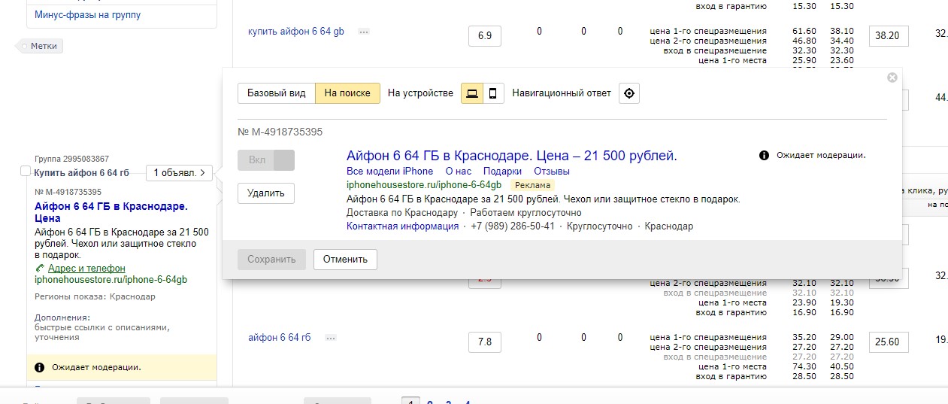Switch preview to desktop device icon

[472, 93]
